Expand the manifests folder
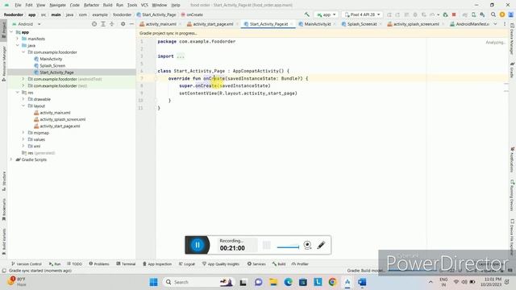 (x=18, y=39)
